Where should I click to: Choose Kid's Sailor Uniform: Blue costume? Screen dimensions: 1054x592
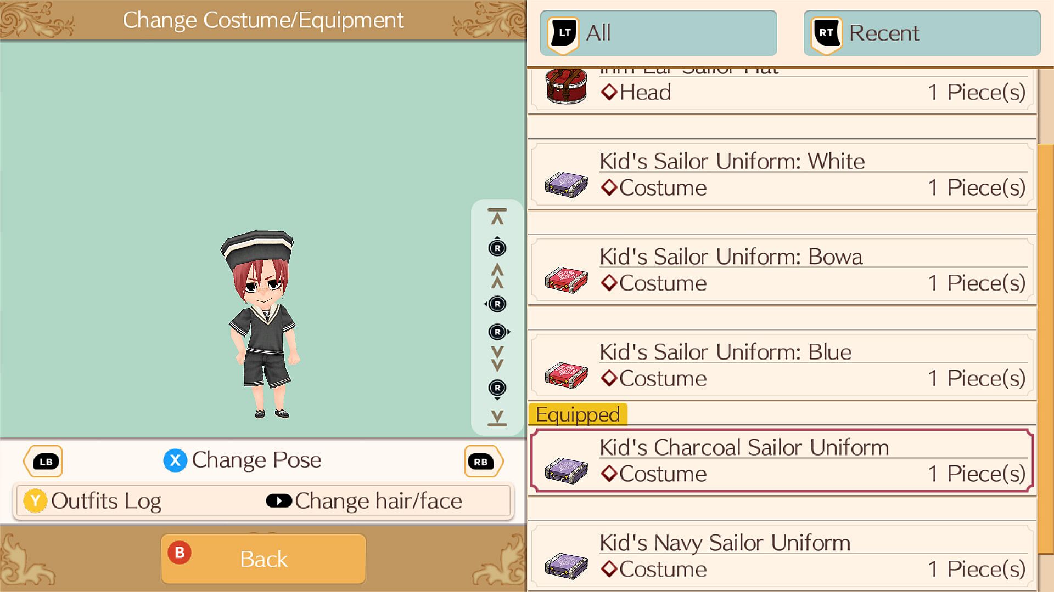pos(782,366)
